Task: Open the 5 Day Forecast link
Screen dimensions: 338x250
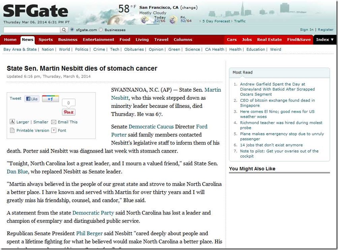Action: [x=216, y=21]
